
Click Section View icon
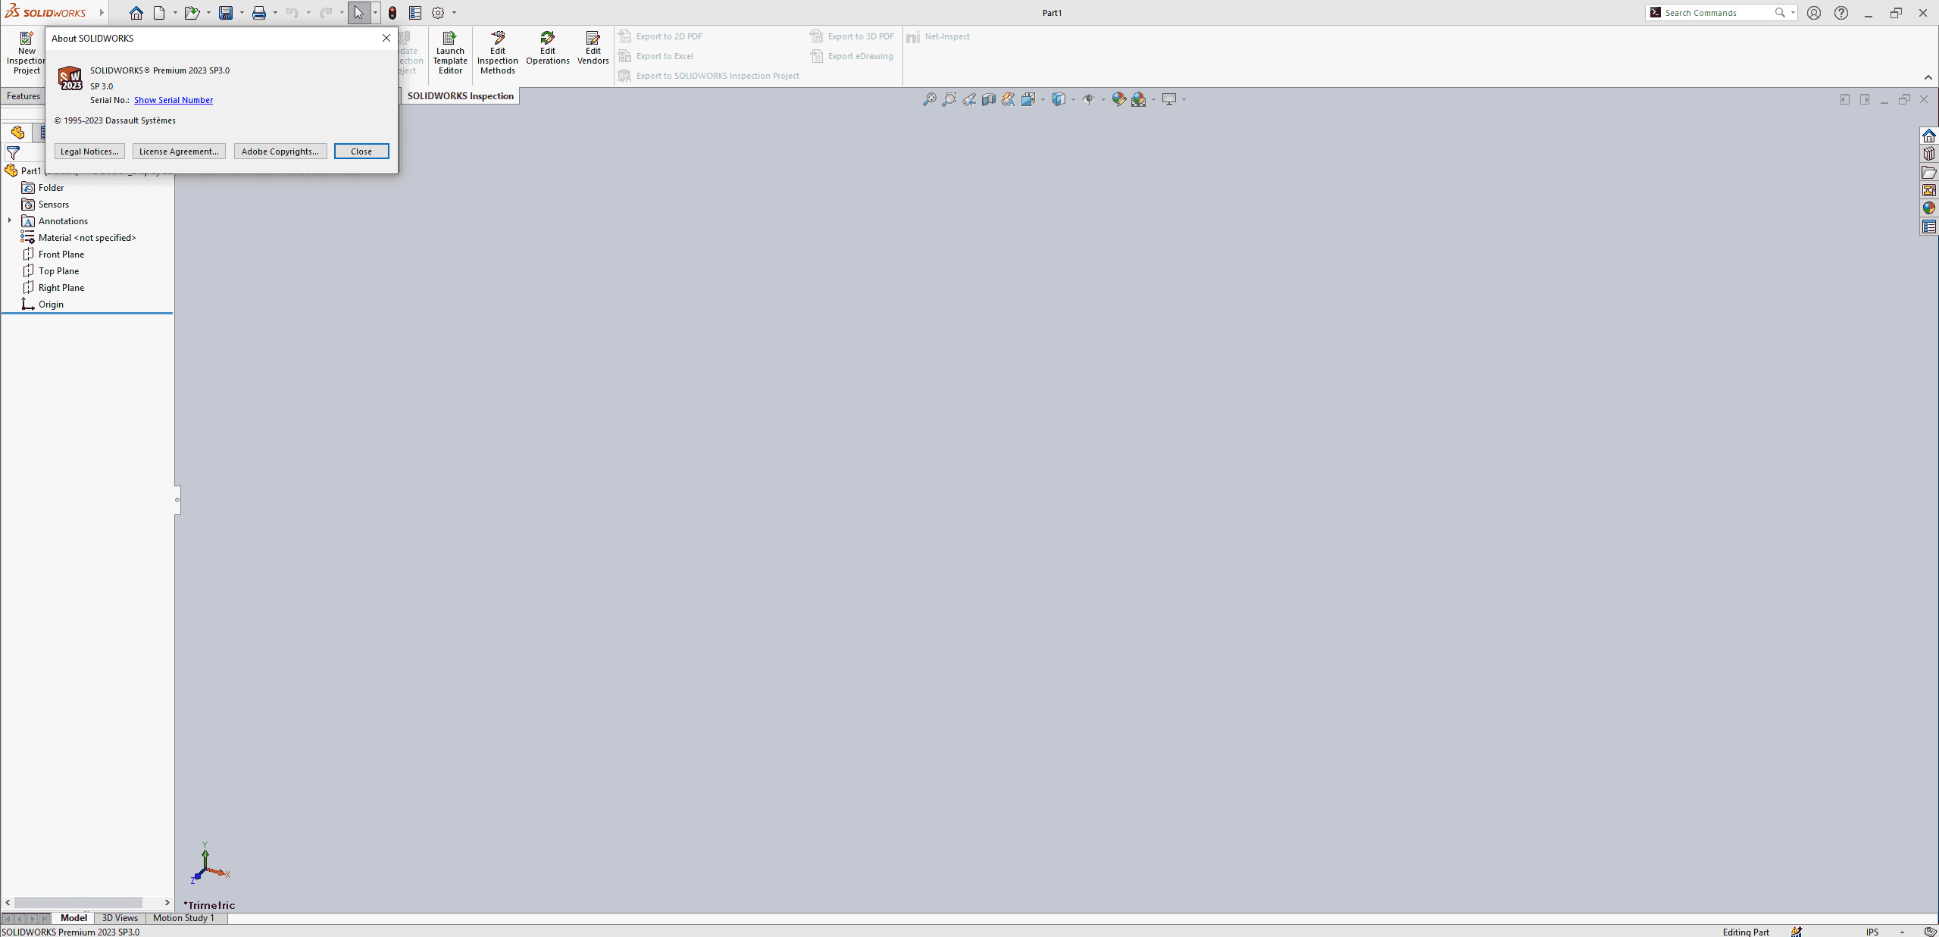tap(989, 99)
